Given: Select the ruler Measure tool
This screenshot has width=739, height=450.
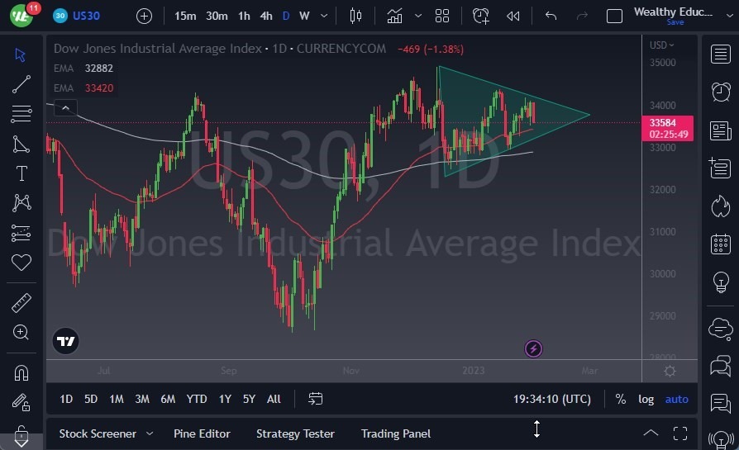Looking at the screenshot, I should pyautogui.click(x=21, y=303).
